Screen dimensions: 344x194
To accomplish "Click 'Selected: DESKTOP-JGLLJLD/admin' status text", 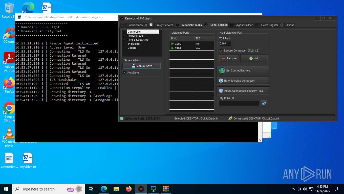I will coord(196,118).
